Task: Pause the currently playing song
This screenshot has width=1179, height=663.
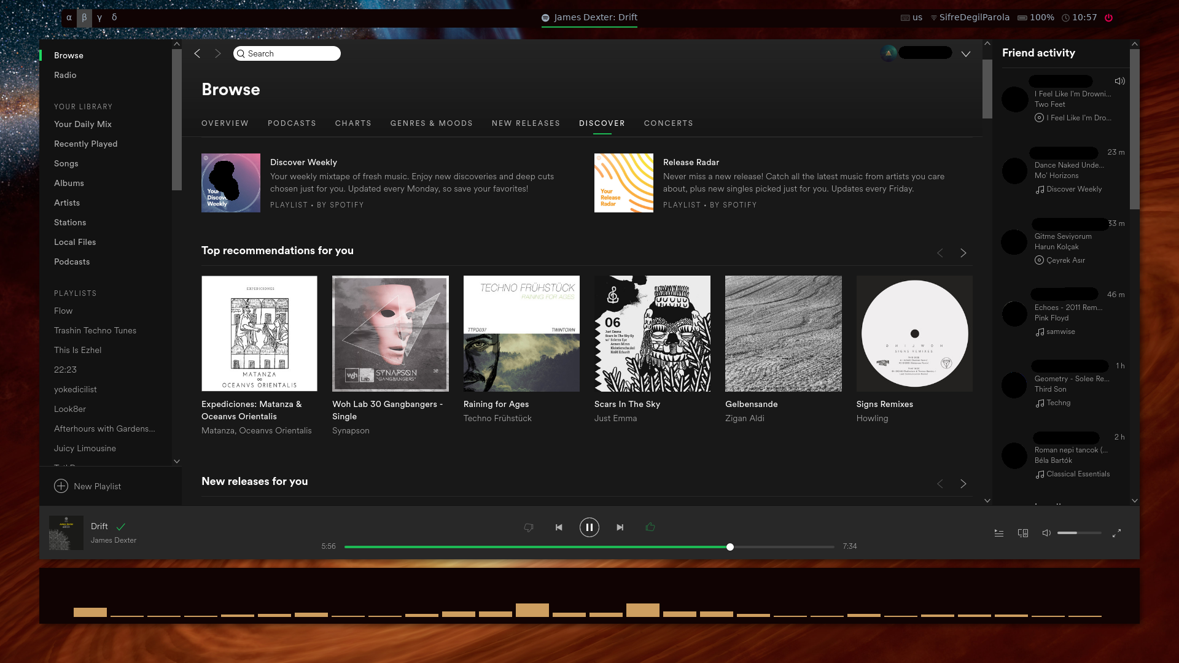Action: coord(589,527)
